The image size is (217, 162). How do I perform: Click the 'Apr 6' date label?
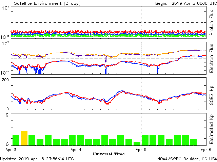(x=206, y=150)
